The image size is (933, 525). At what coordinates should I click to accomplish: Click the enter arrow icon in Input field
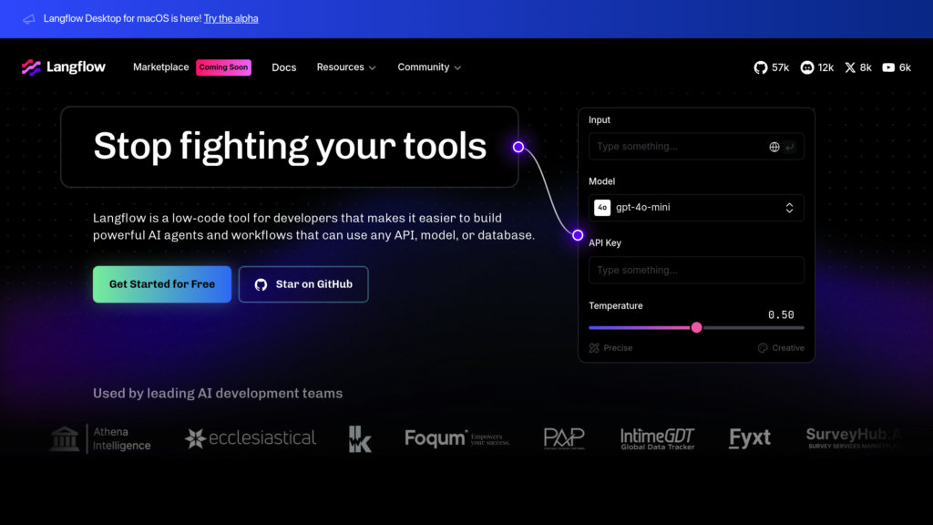click(790, 147)
